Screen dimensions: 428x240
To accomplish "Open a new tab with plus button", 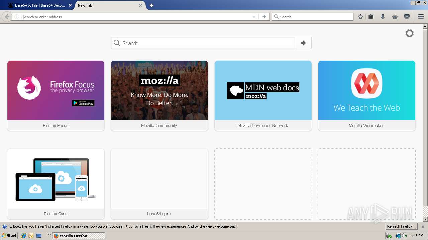I will [x=151, y=5].
